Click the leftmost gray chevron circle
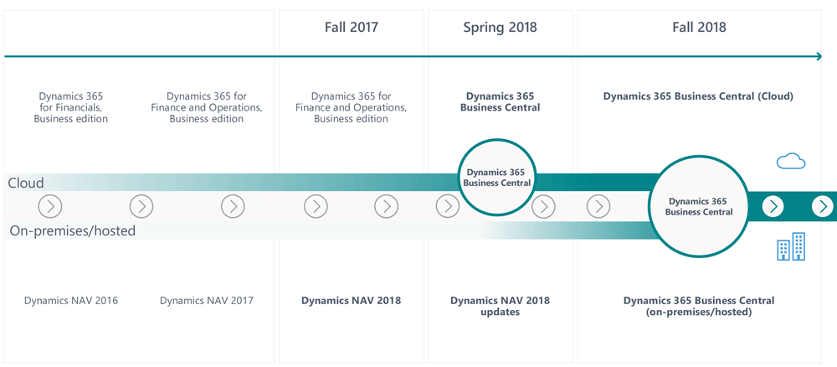837x367 pixels. pos(50,206)
